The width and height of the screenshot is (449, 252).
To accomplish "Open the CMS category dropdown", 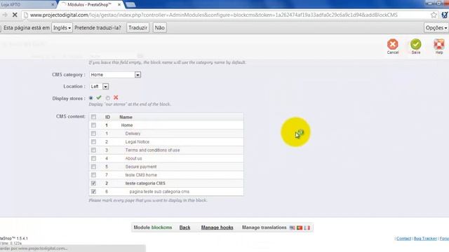I will point(115,75).
